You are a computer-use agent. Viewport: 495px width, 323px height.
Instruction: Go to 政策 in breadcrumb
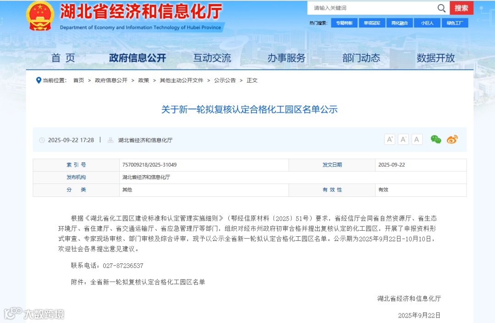[x=143, y=80]
